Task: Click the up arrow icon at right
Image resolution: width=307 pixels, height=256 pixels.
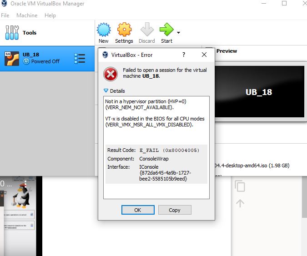Action: (x=240, y=203)
